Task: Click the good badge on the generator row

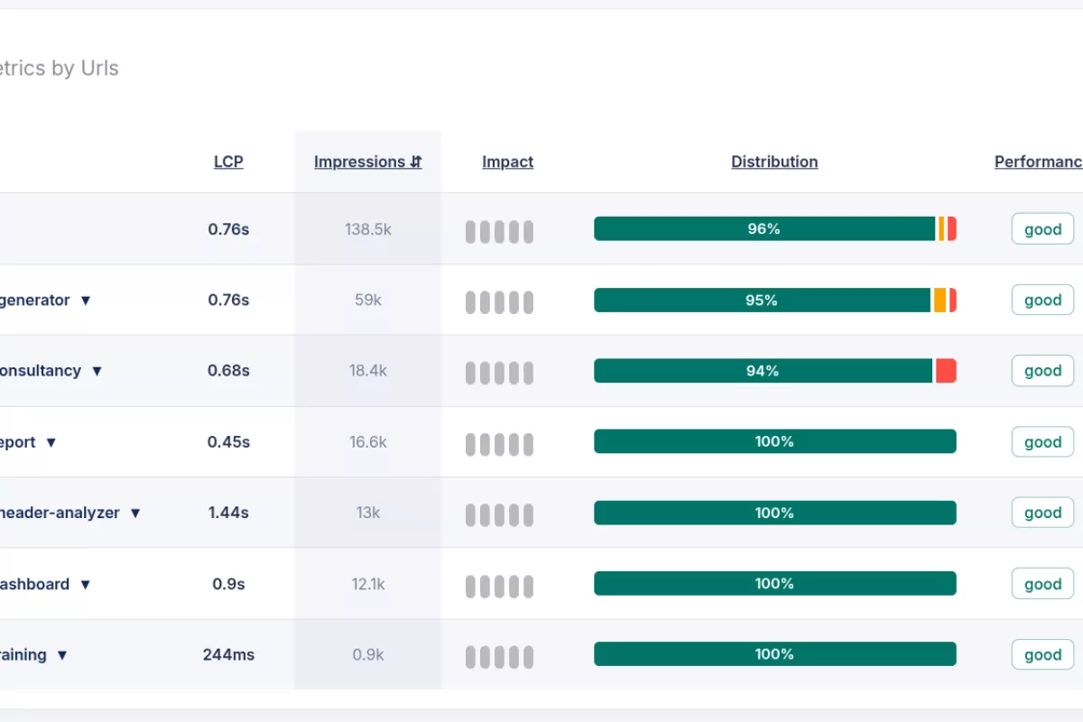Action: click(1042, 300)
